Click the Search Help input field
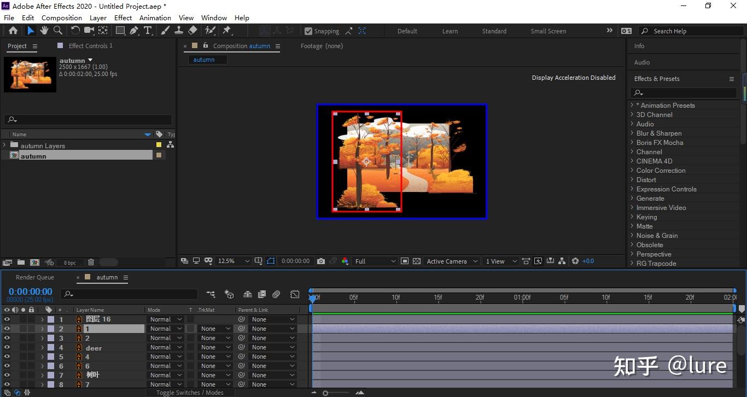 [x=689, y=31]
